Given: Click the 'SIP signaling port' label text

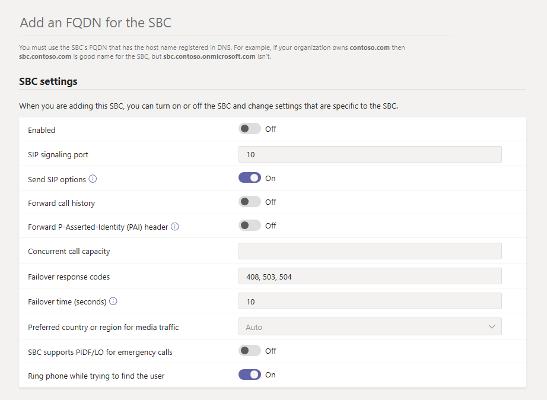Looking at the screenshot, I should pos(58,155).
